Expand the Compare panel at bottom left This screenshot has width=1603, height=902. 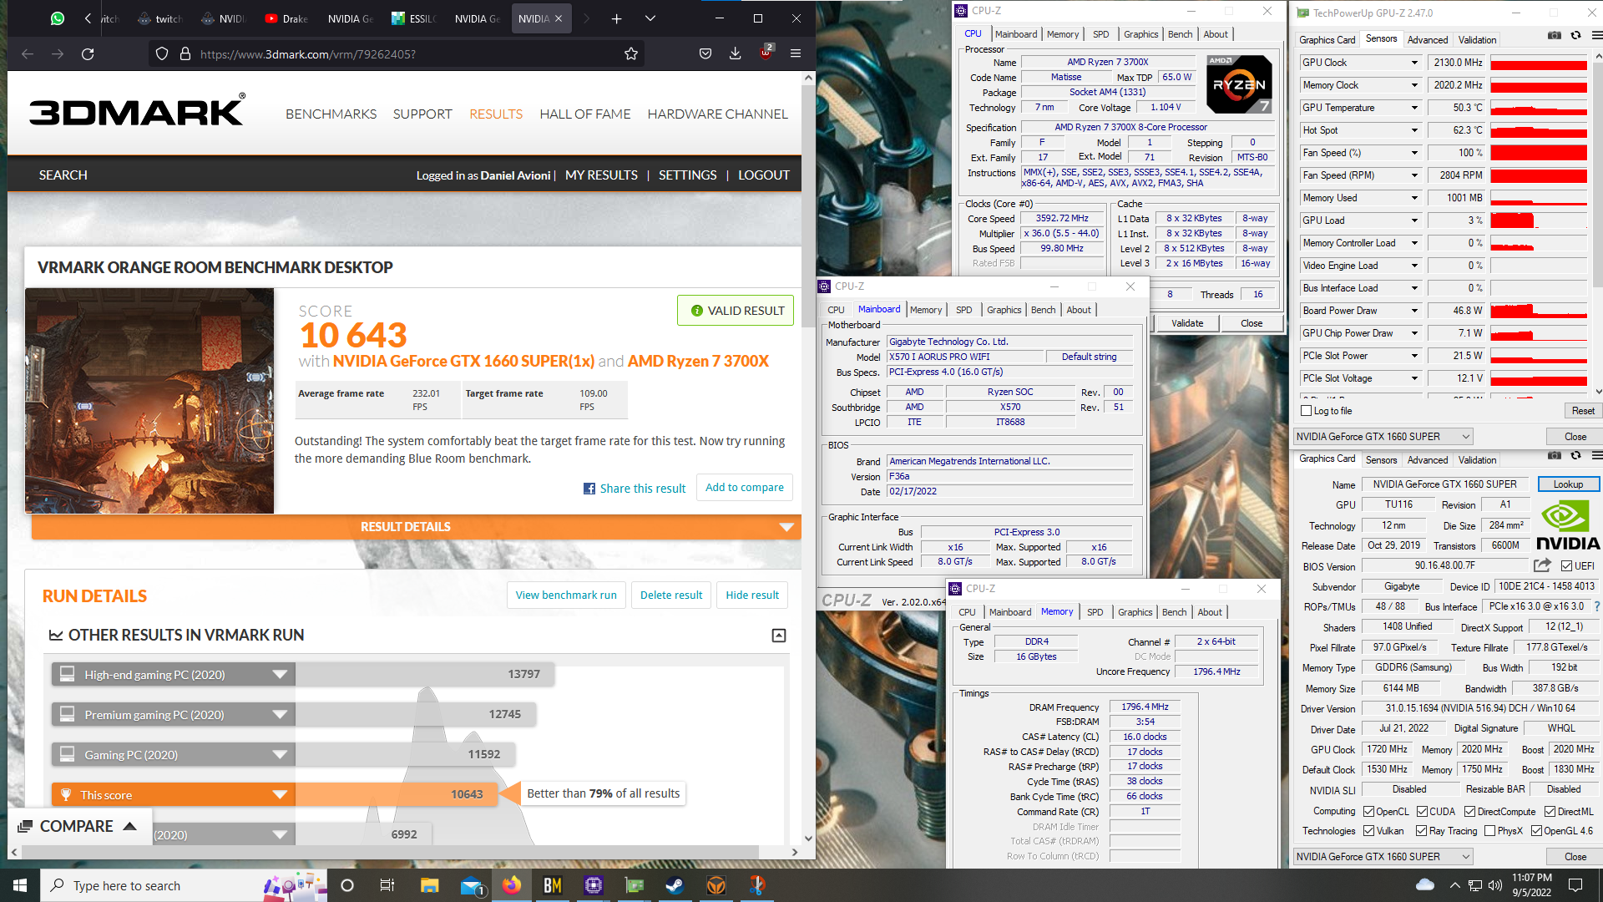tap(80, 826)
